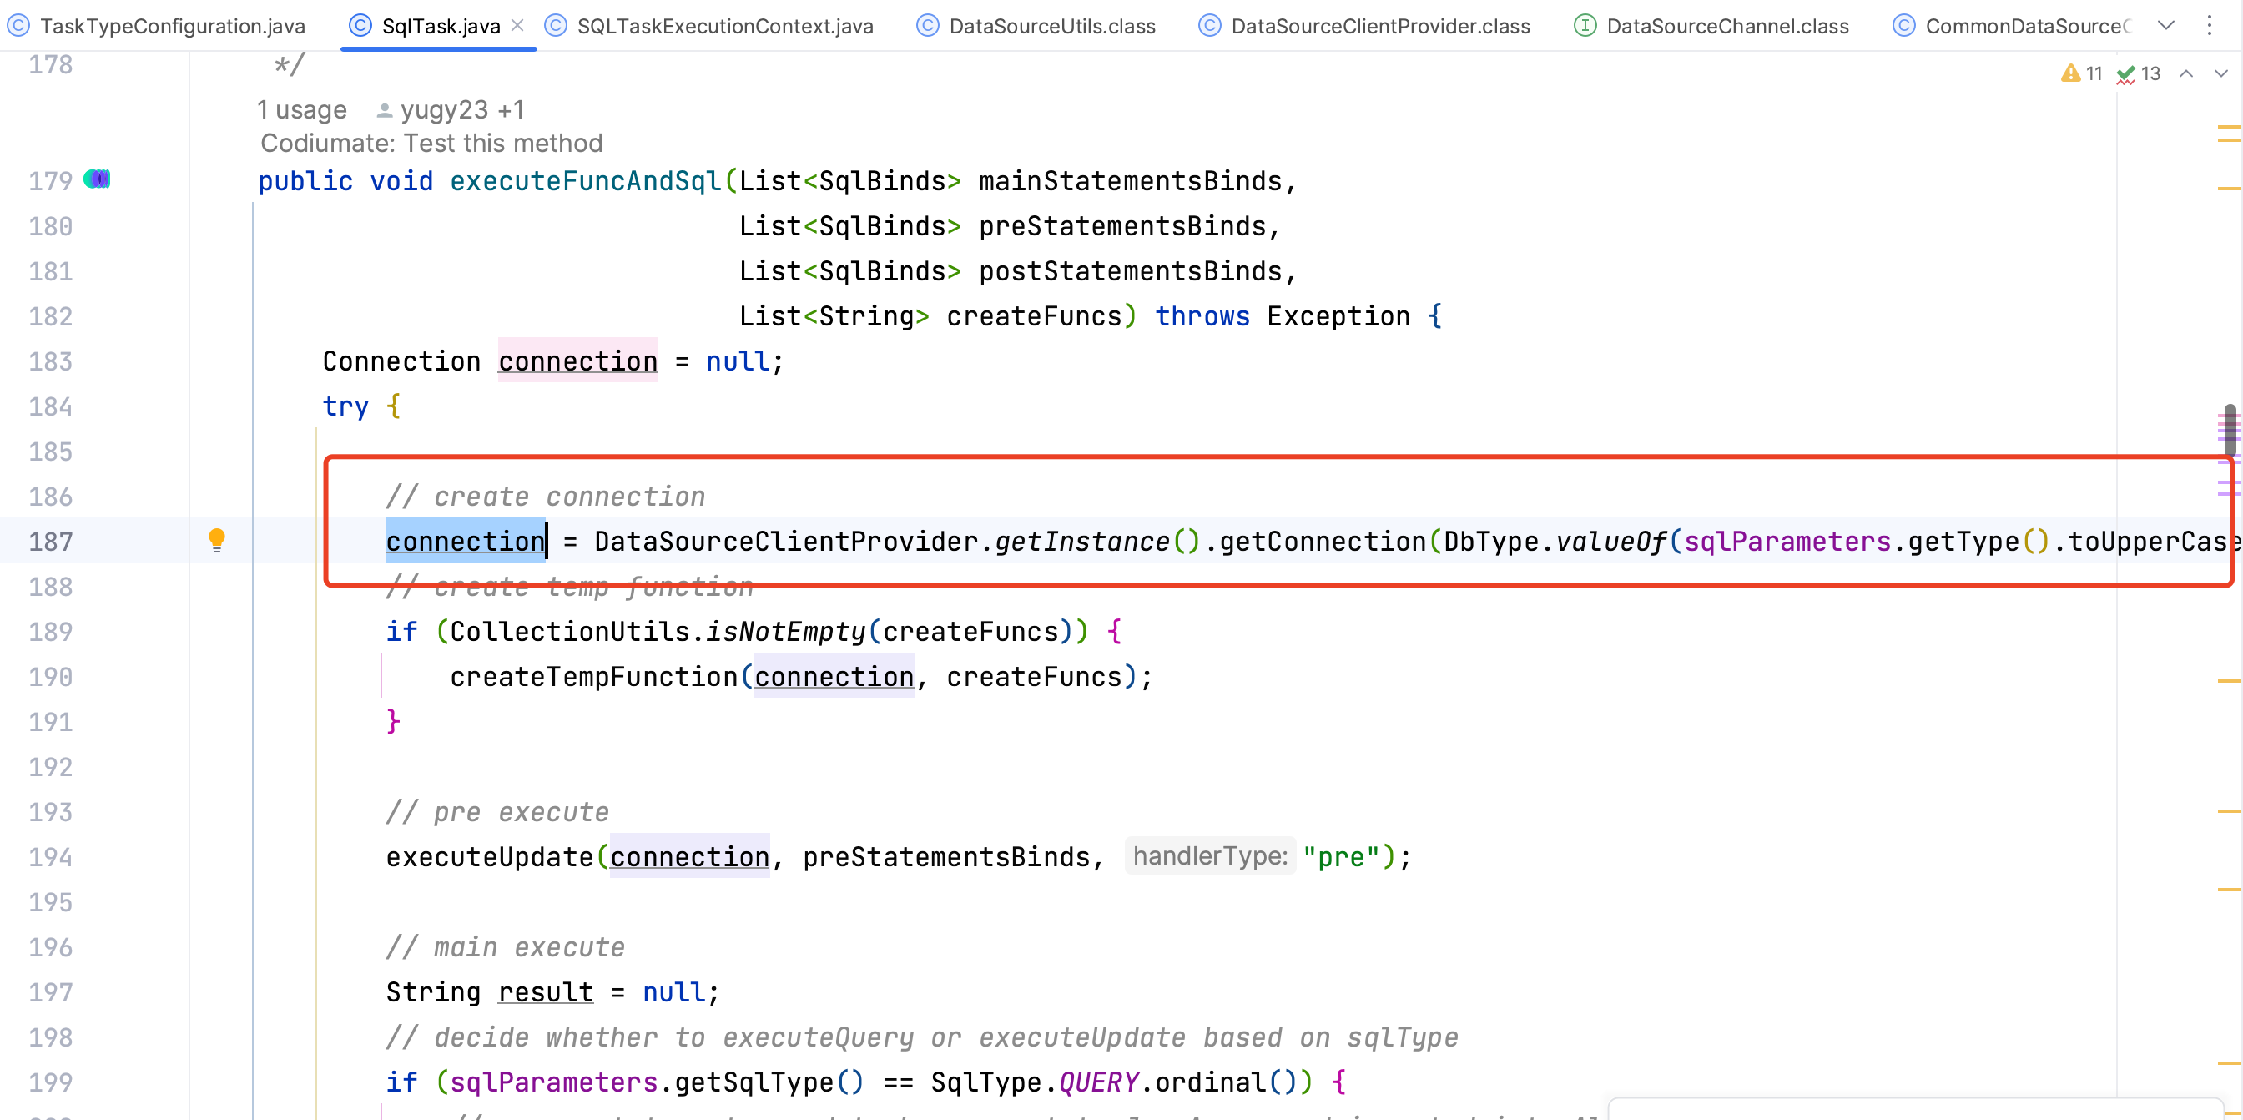
Task: Open the SQLTaskExecutionContext.java tab
Action: pos(709,26)
